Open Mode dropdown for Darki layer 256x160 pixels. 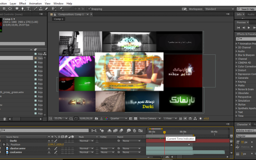click(86, 141)
